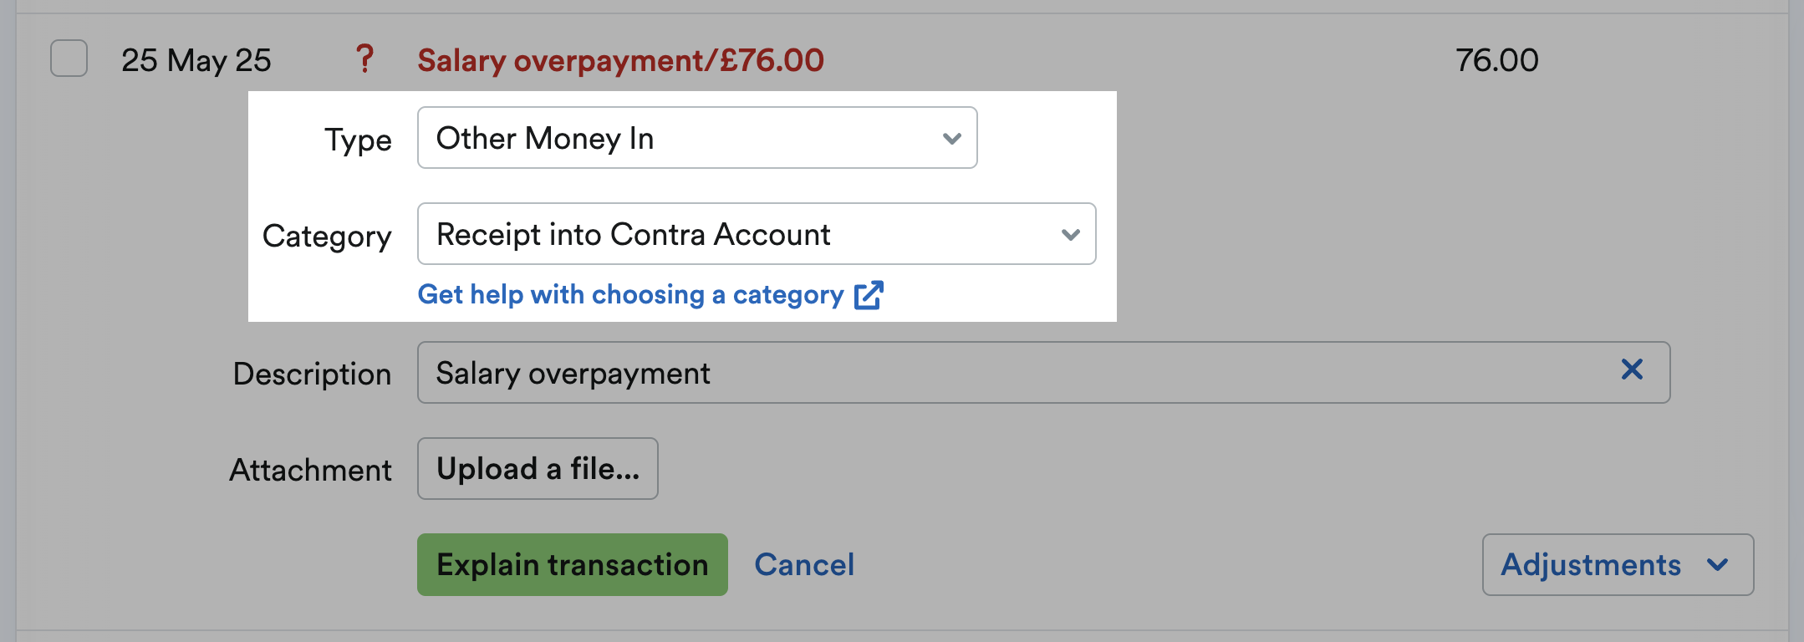
Task: Click the Description field label
Action: 312,374
